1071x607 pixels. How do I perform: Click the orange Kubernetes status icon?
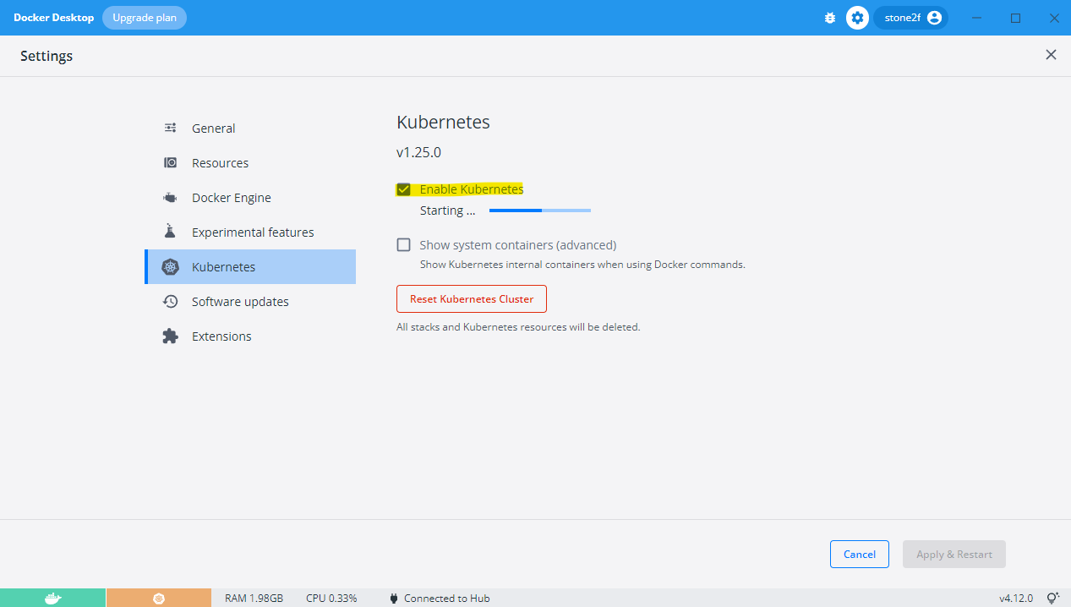tap(159, 599)
